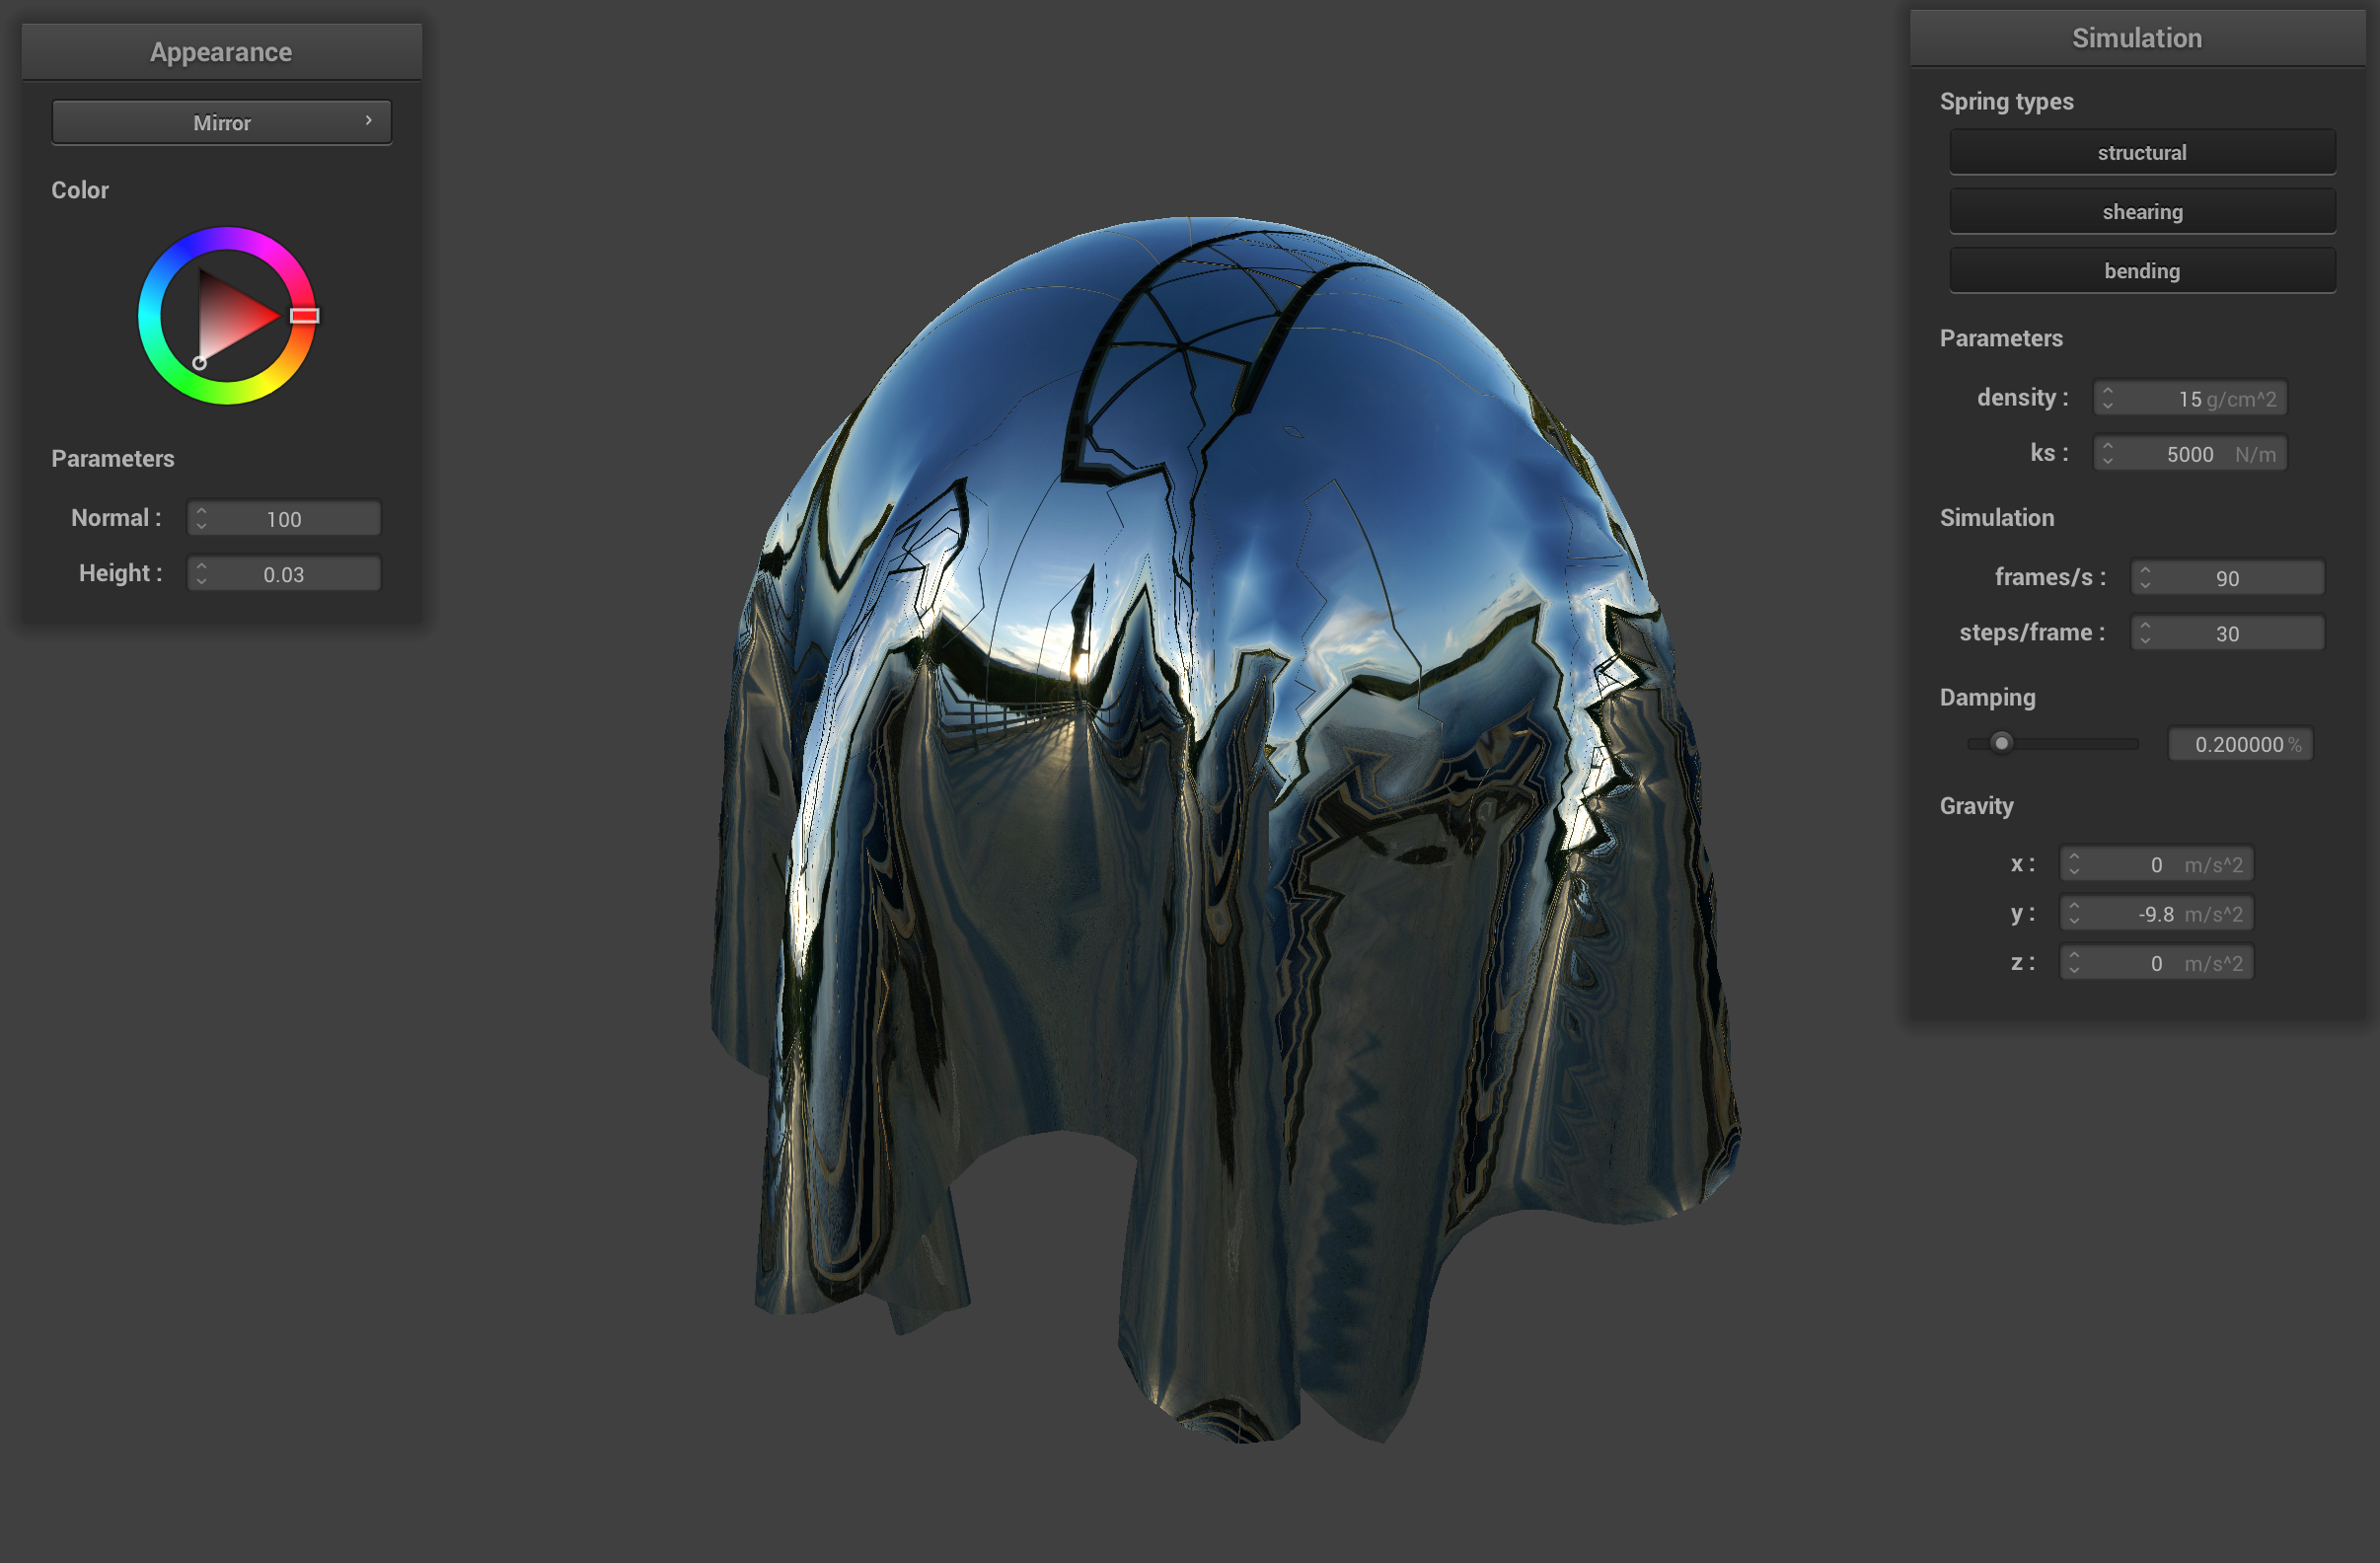This screenshot has width=2380, height=1563.
Task: Click the steps/frame stepper arrows
Action: (x=2144, y=632)
